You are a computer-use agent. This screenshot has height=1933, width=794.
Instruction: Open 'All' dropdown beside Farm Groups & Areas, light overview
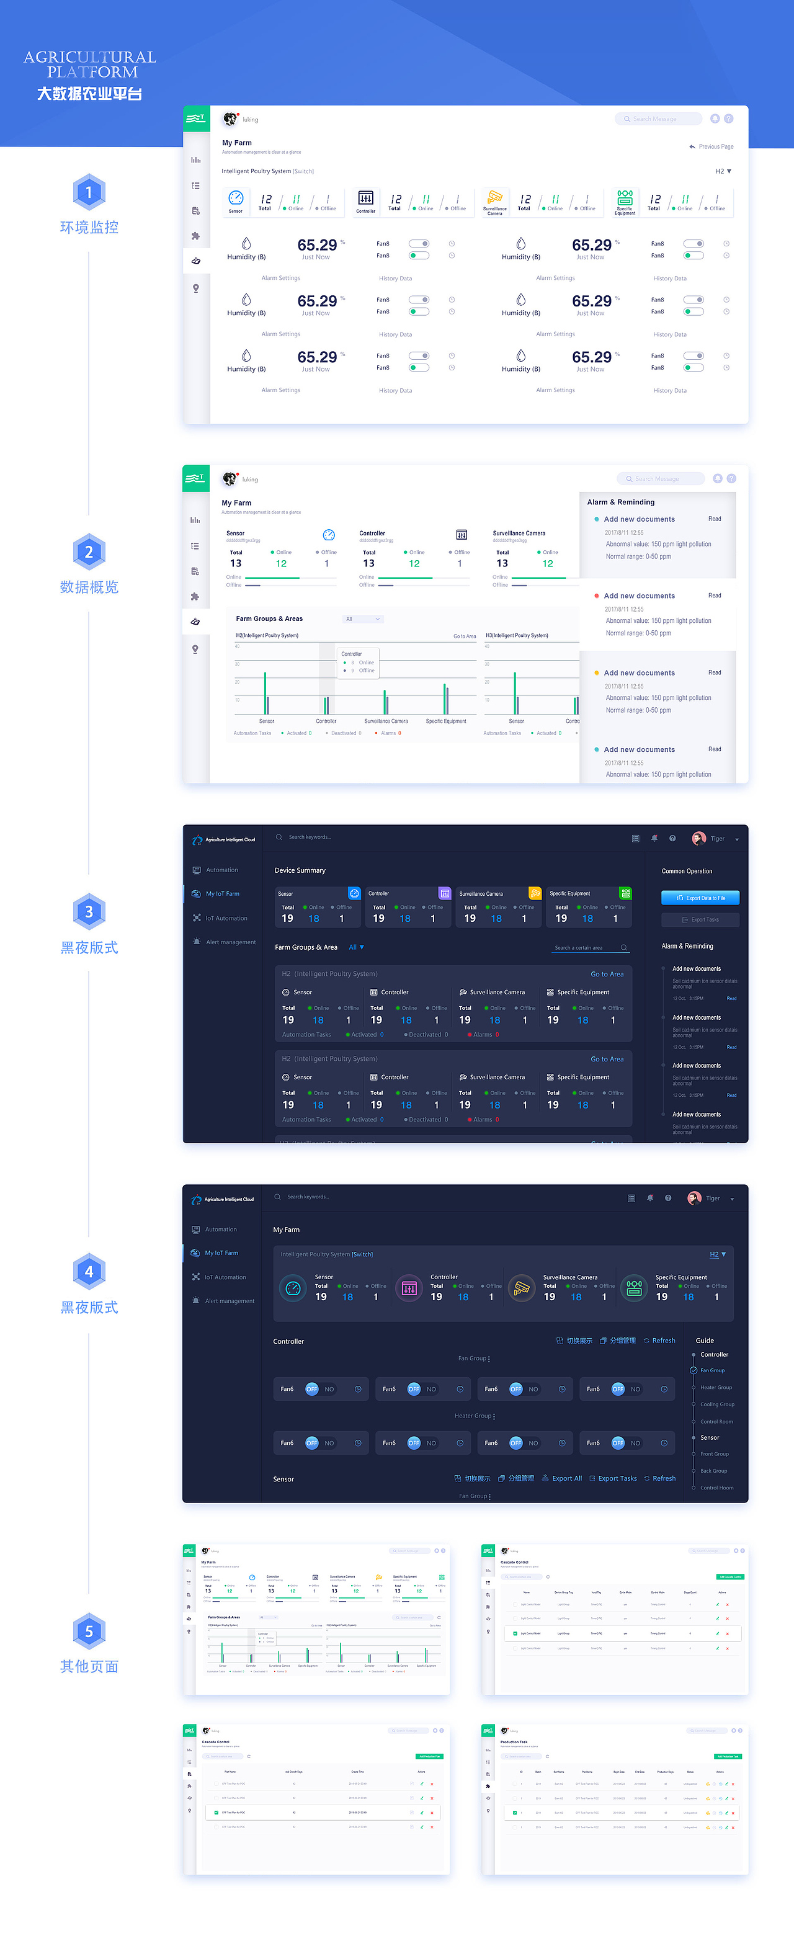(362, 619)
